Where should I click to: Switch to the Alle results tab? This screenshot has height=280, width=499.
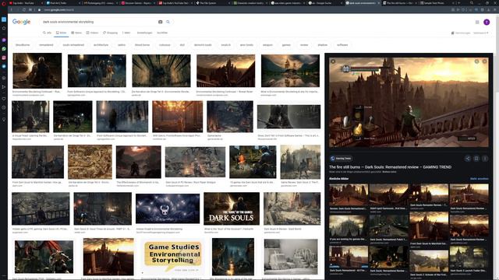(47, 33)
